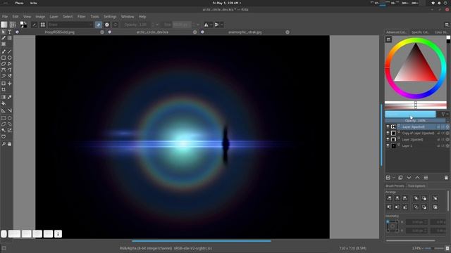This screenshot has width=451, height=253.
Task: Open the brush blending mode dropdown
Action: 70,25
